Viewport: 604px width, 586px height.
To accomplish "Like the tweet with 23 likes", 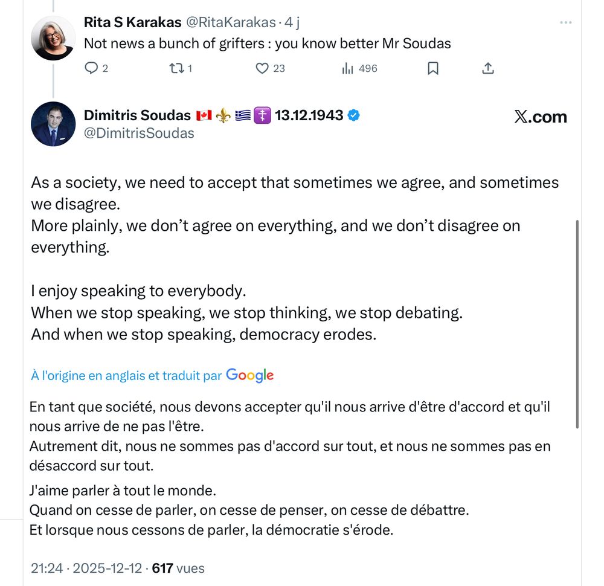I will tap(262, 68).
